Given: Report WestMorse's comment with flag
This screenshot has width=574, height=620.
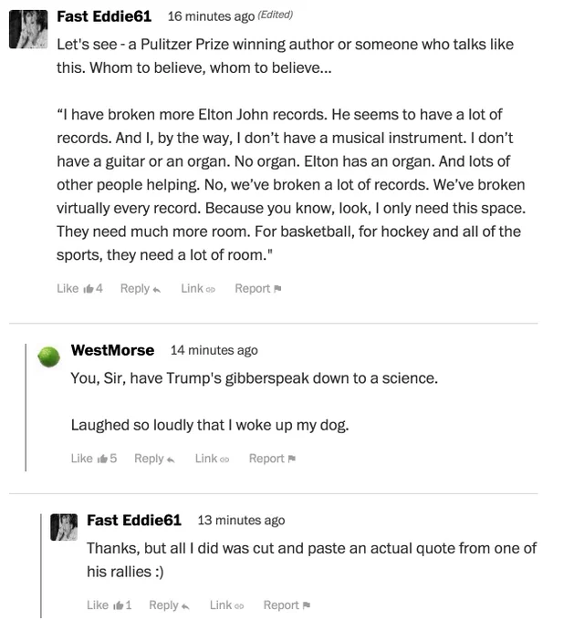Looking at the screenshot, I should [272, 459].
